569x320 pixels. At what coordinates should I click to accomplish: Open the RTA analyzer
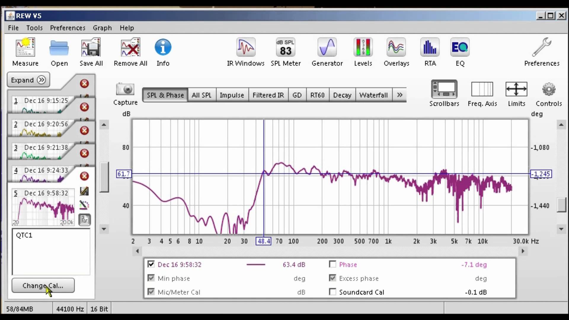tap(430, 47)
